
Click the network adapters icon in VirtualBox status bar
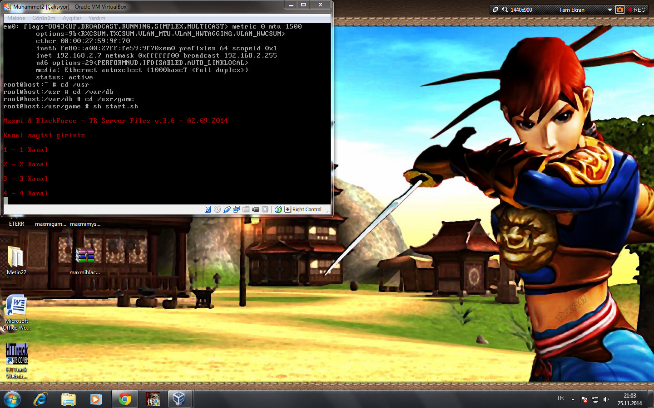[236, 209]
